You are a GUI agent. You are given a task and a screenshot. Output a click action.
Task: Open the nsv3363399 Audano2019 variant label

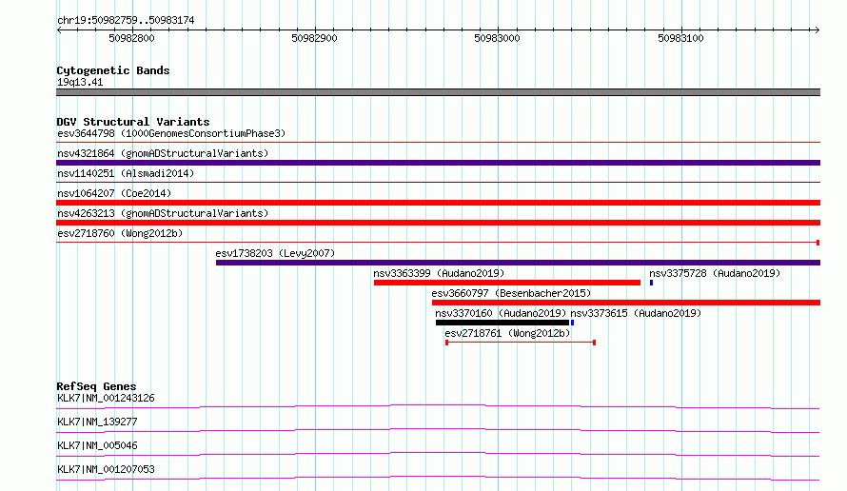[439, 273]
